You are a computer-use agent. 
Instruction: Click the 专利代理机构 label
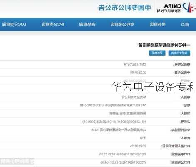[180, 130]
